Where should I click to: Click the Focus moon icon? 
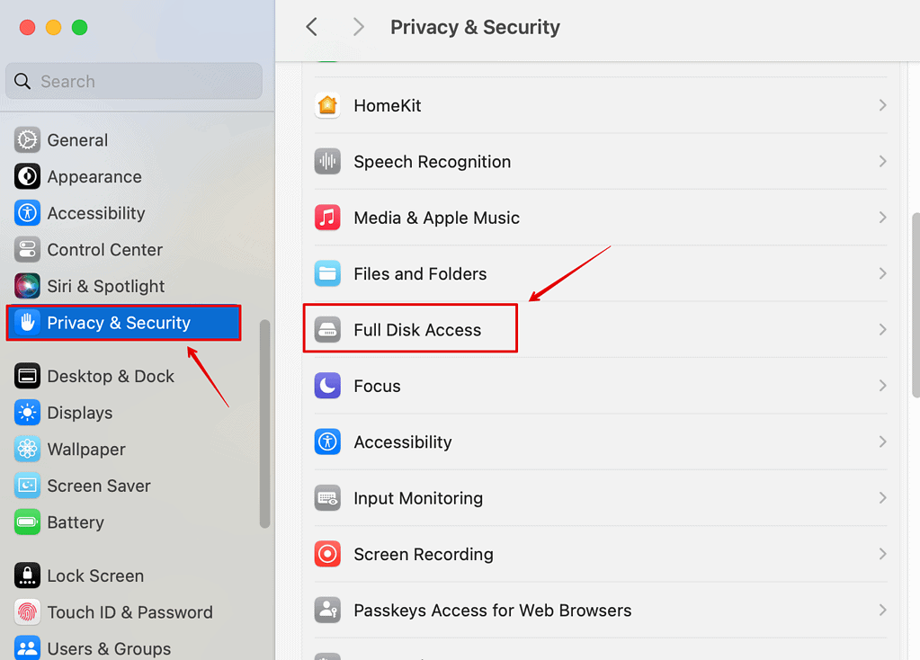pos(327,386)
